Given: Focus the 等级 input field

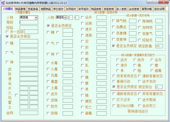Looking at the screenshot, I should click(x=29, y=22).
